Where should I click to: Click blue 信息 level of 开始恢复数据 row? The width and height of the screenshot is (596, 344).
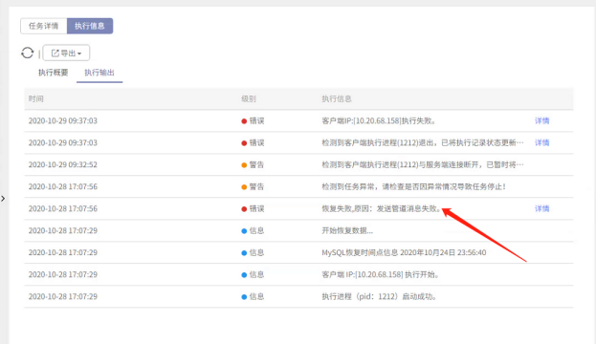[253, 230]
